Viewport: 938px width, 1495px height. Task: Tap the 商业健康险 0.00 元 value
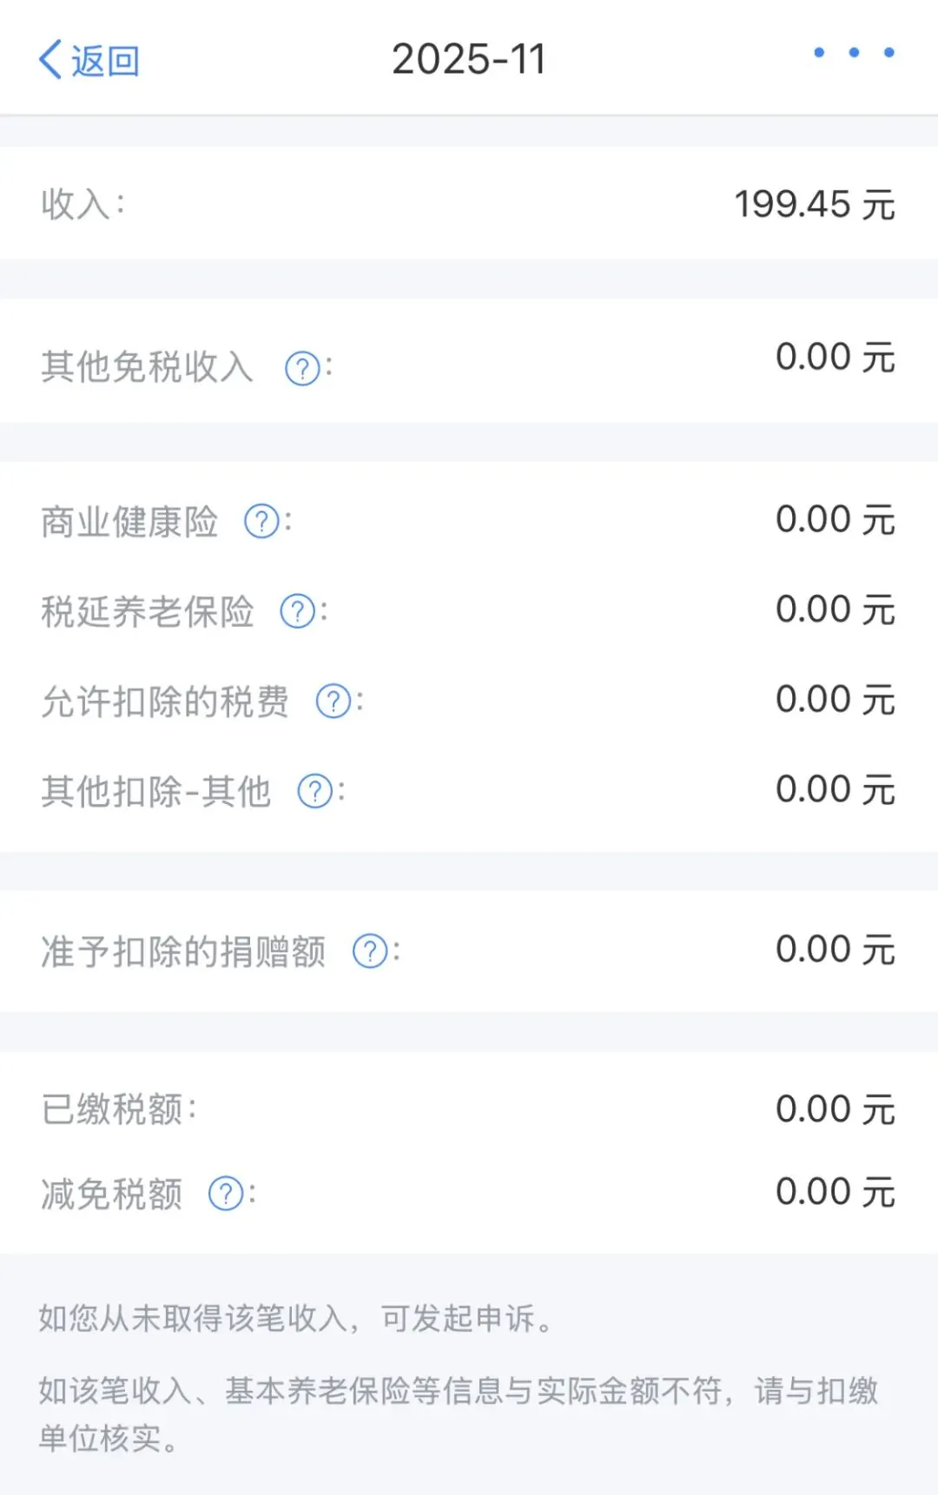pos(835,520)
